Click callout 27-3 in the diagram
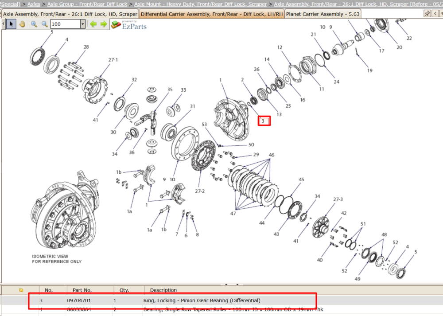Screen dimensions: 443x316 pyautogui.click(x=338, y=199)
